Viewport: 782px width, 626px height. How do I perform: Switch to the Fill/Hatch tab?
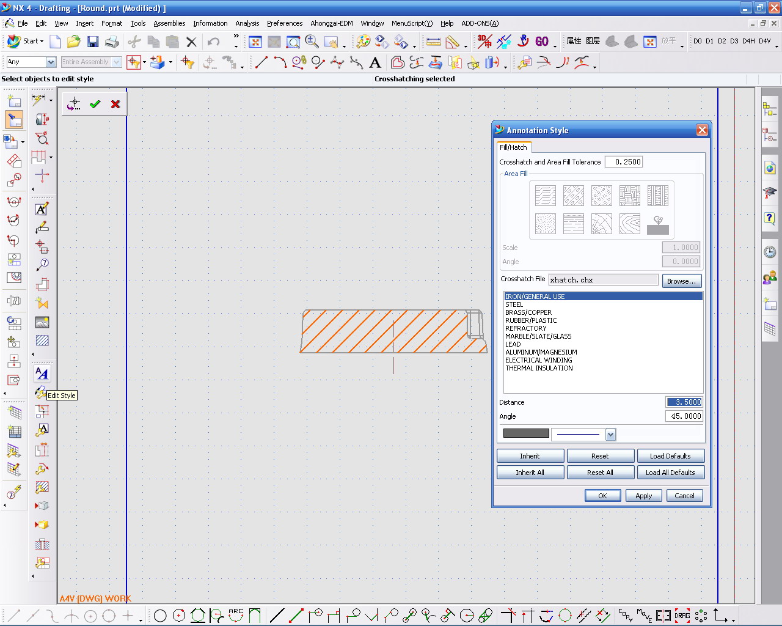[x=513, y=147]
